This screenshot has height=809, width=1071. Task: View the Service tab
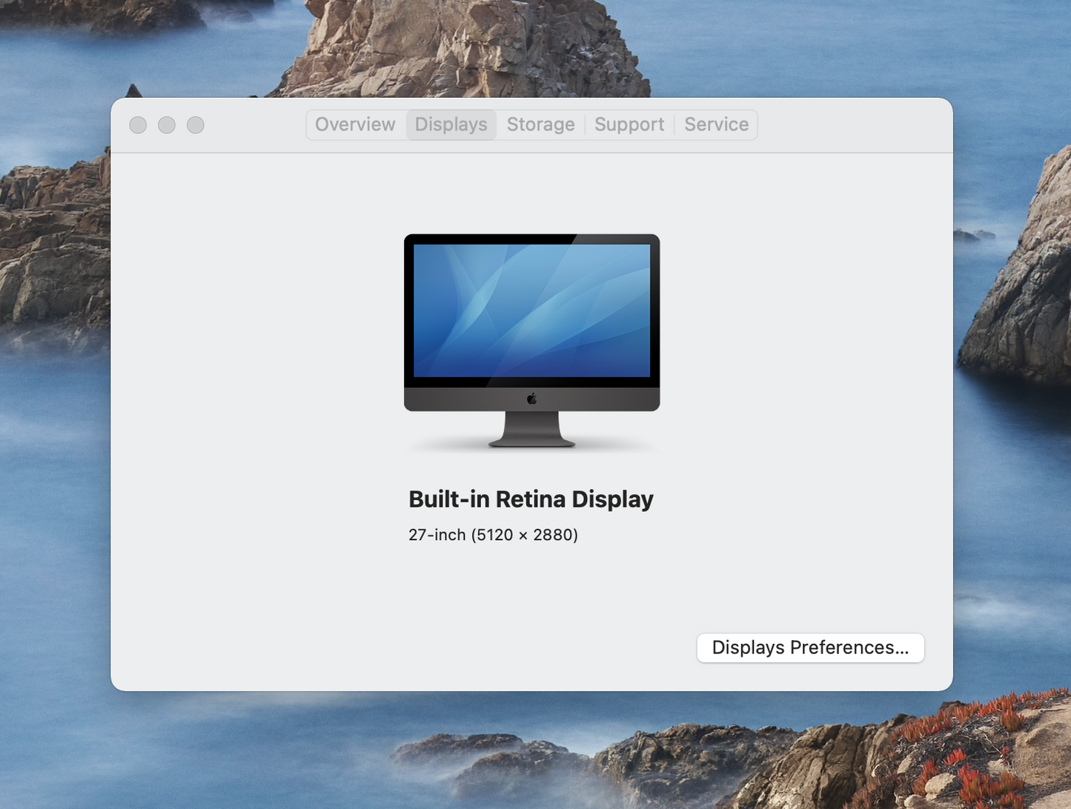pyautogui.click(x=716, y=124)
